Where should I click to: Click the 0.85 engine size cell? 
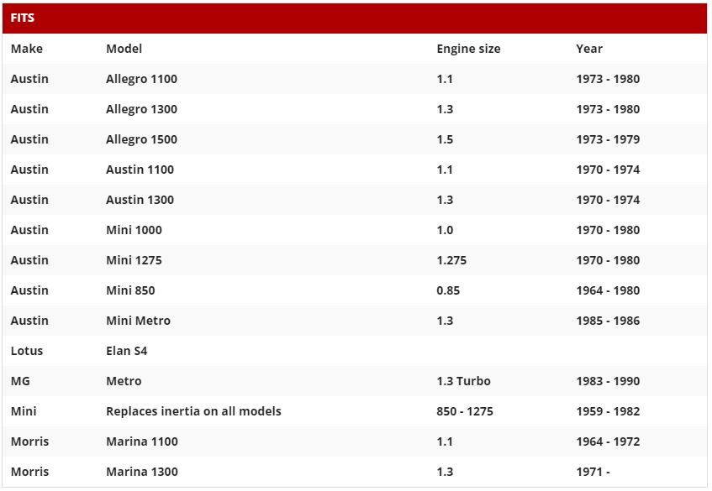click(x=448, y=290)
